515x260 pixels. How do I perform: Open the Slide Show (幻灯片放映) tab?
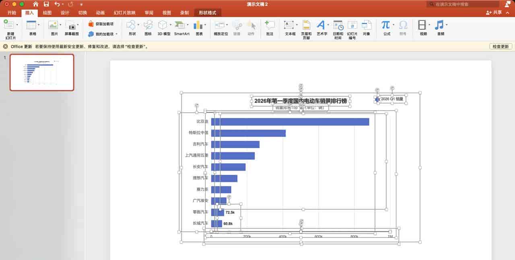125,13
